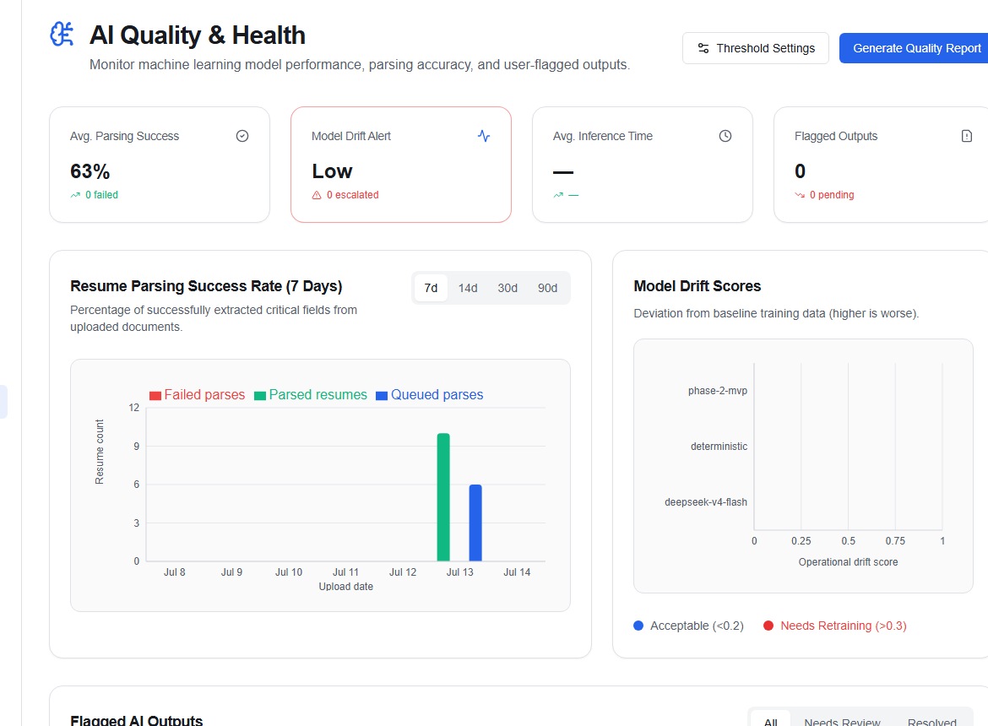Click the Operational drift score axis title
This screenshot has width=988, height=726.
click(x=848, y=562)
